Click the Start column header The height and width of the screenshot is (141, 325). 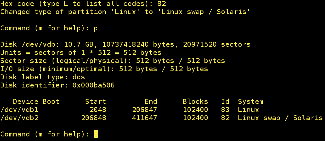pos(95,102)
